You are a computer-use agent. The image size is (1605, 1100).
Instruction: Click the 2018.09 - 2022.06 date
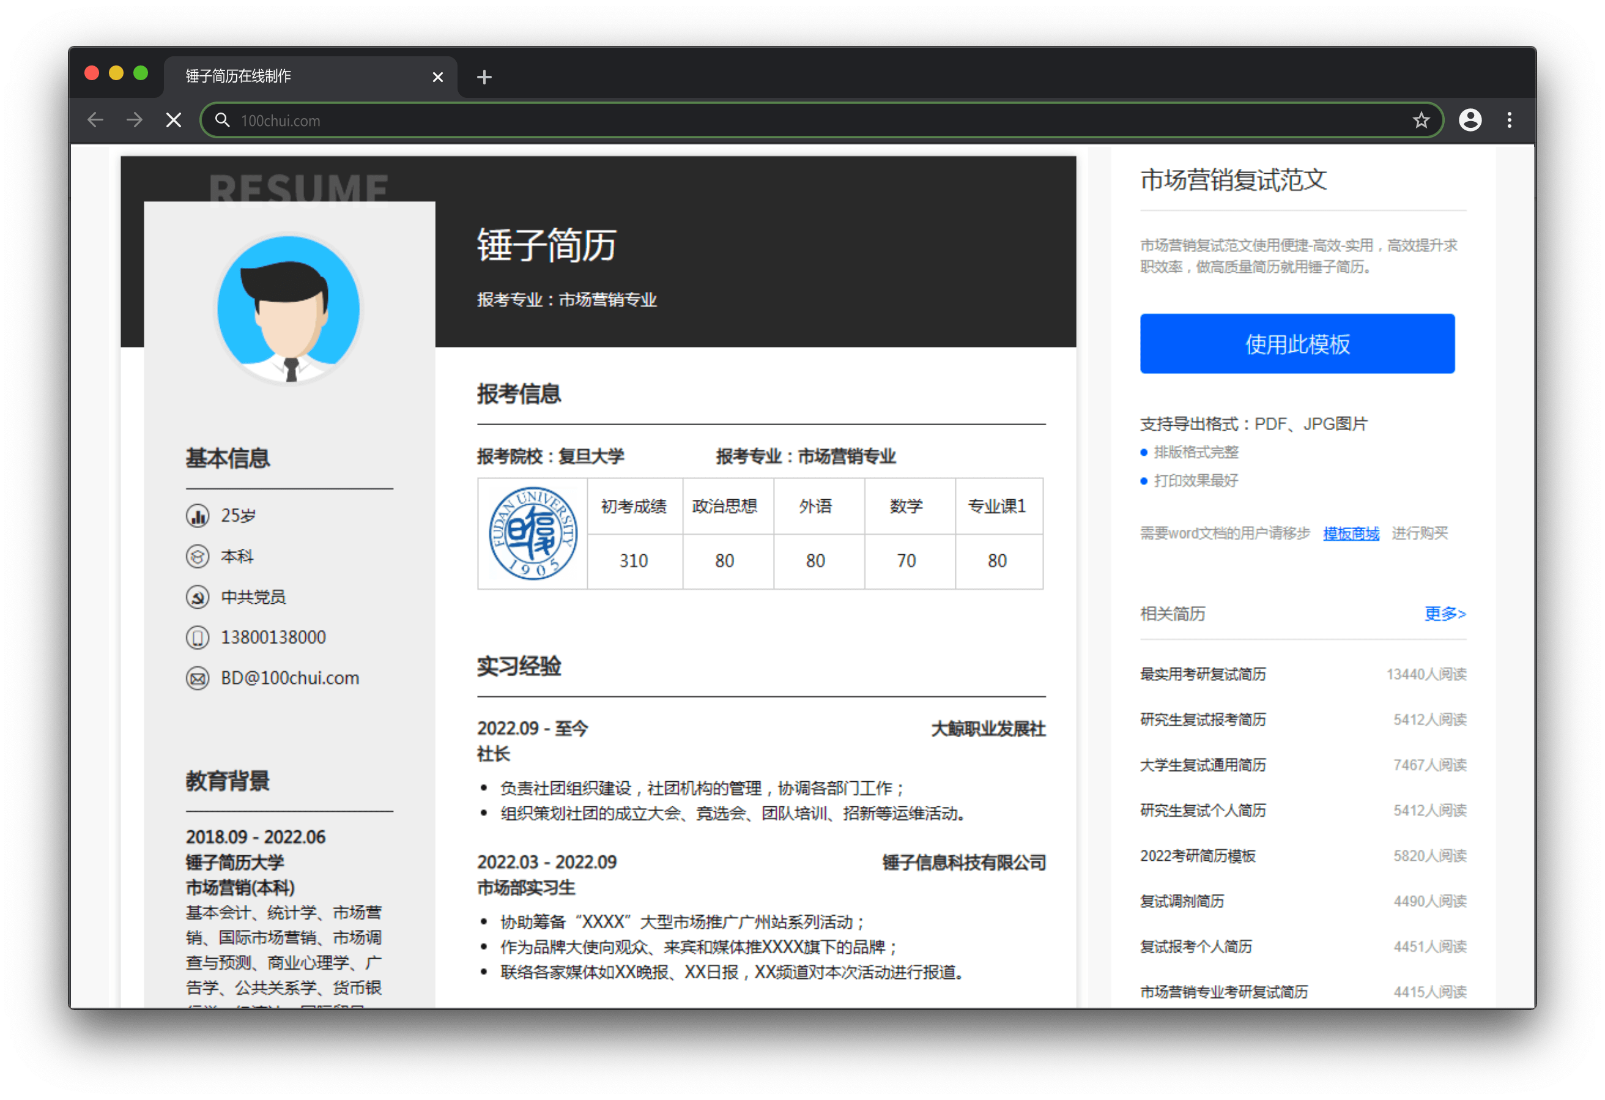coord(256,838)
